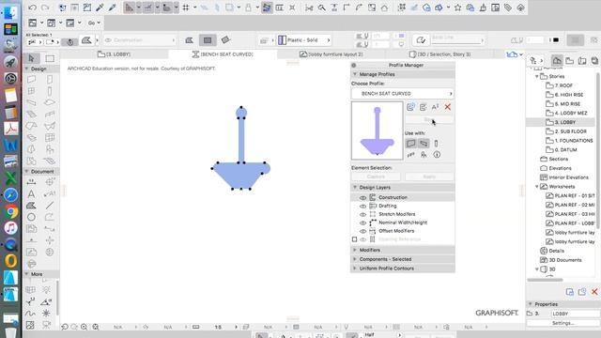Viewport: 601px width, 338px height.
Task: Open Finder from the Dock
Action: pos(10,12)
